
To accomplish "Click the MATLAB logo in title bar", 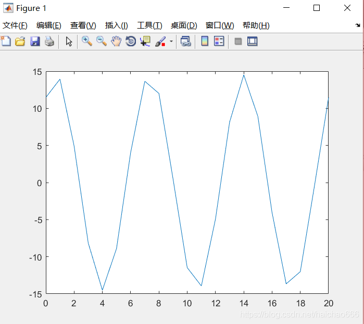I will click(x=8, y=8).
